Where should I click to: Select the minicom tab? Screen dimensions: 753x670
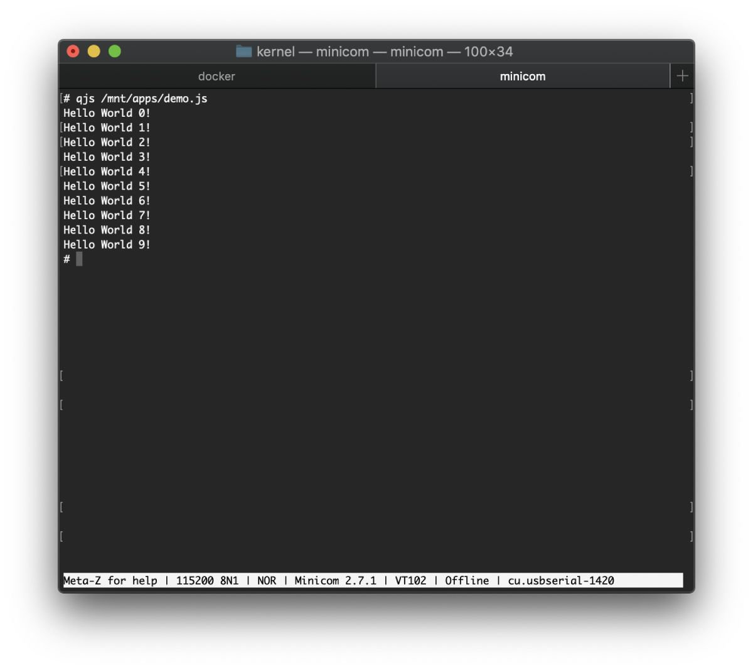click(x=523, y=76)
